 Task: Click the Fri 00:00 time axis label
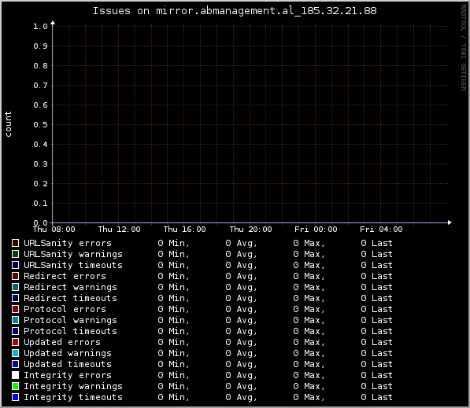[x=316, y=230]
